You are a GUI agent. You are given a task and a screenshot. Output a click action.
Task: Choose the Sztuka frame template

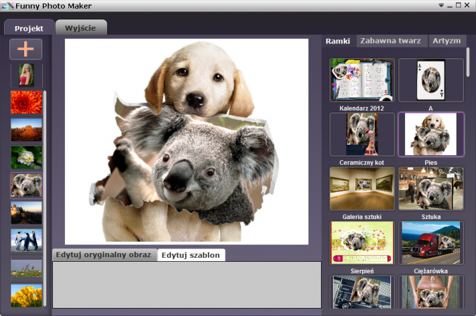pos(431,189)
